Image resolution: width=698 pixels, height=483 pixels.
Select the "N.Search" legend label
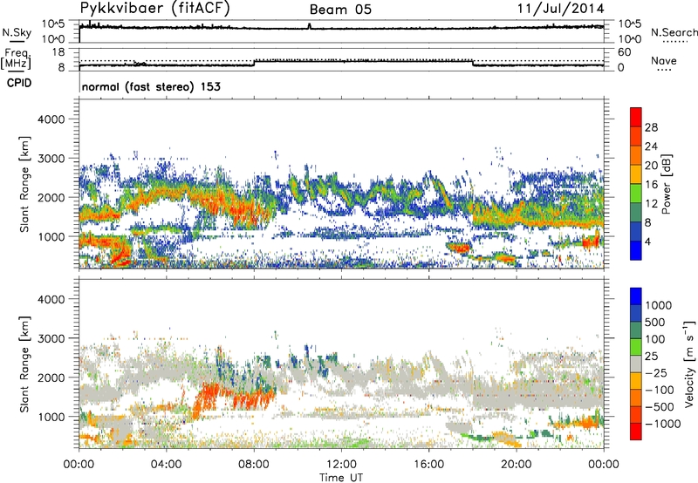tap(674, 32)
